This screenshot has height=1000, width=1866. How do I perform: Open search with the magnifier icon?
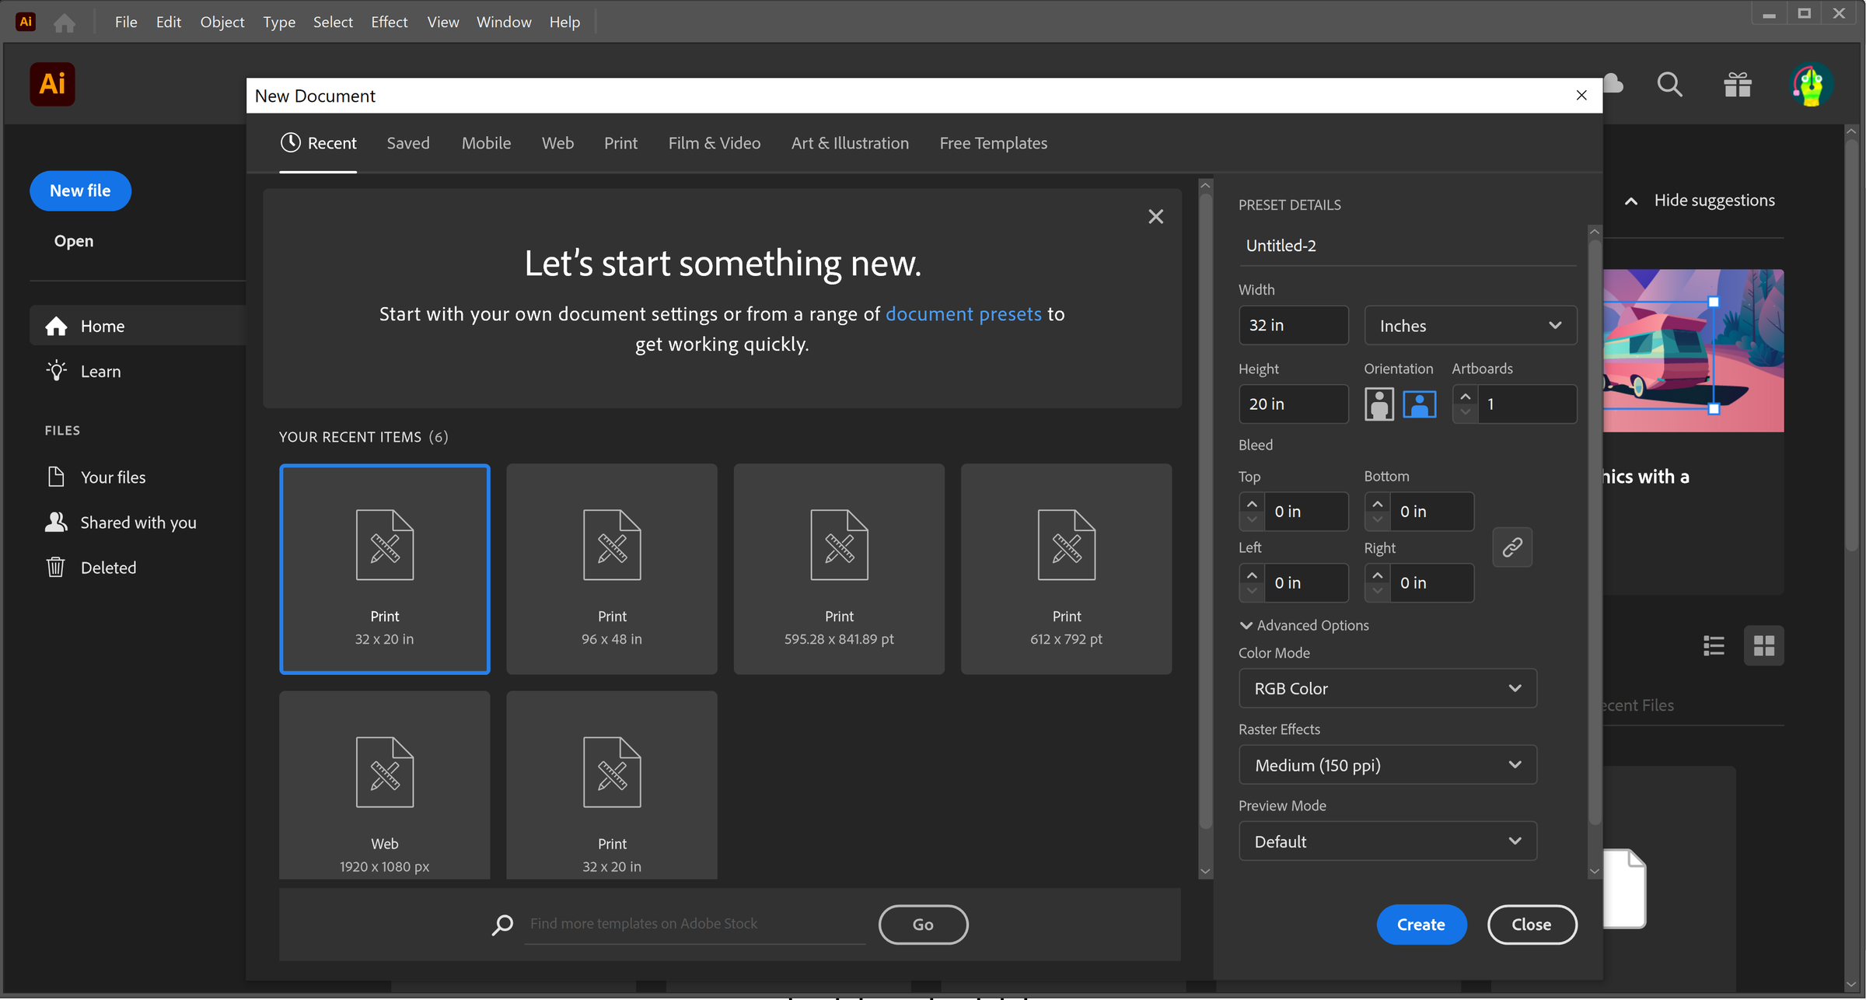(1669, 84)
